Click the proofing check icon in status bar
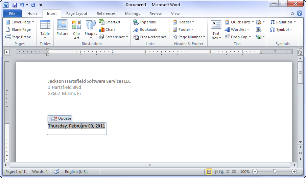Image resolution: width=306 pixels, height=178 pixels. (56, 172)
